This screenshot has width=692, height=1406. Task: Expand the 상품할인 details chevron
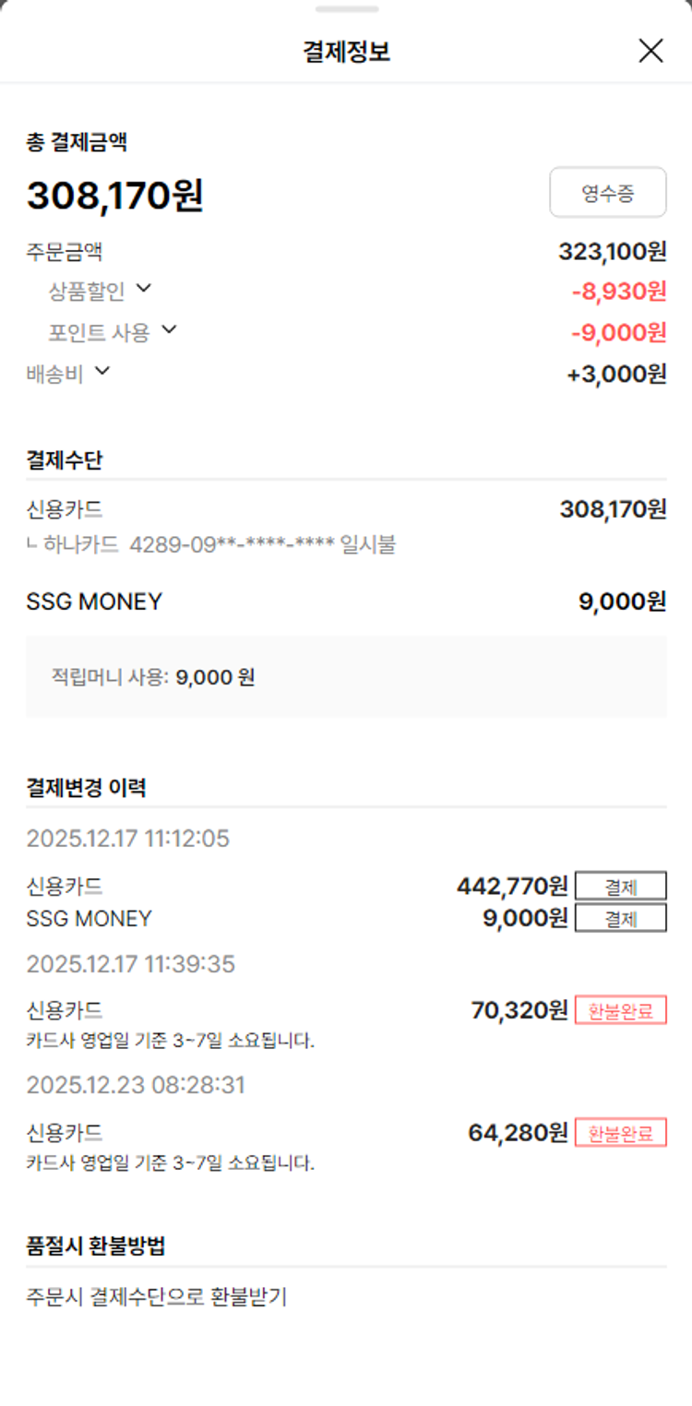pos(143,289)
